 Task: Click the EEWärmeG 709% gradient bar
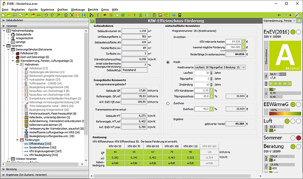tap(285, 114)
